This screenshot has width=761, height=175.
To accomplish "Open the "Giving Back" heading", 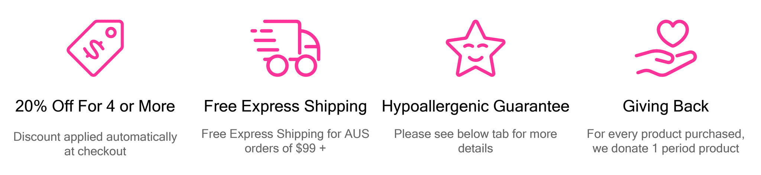I will click(x=666, y=106).
